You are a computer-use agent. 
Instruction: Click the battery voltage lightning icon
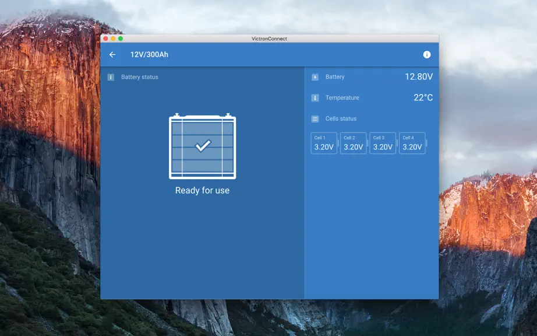point(315,77)
